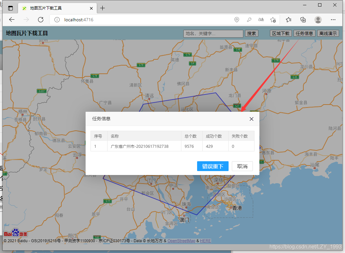Click the 错误重下 button
The image size is (345, 253).
pos(213,166)
